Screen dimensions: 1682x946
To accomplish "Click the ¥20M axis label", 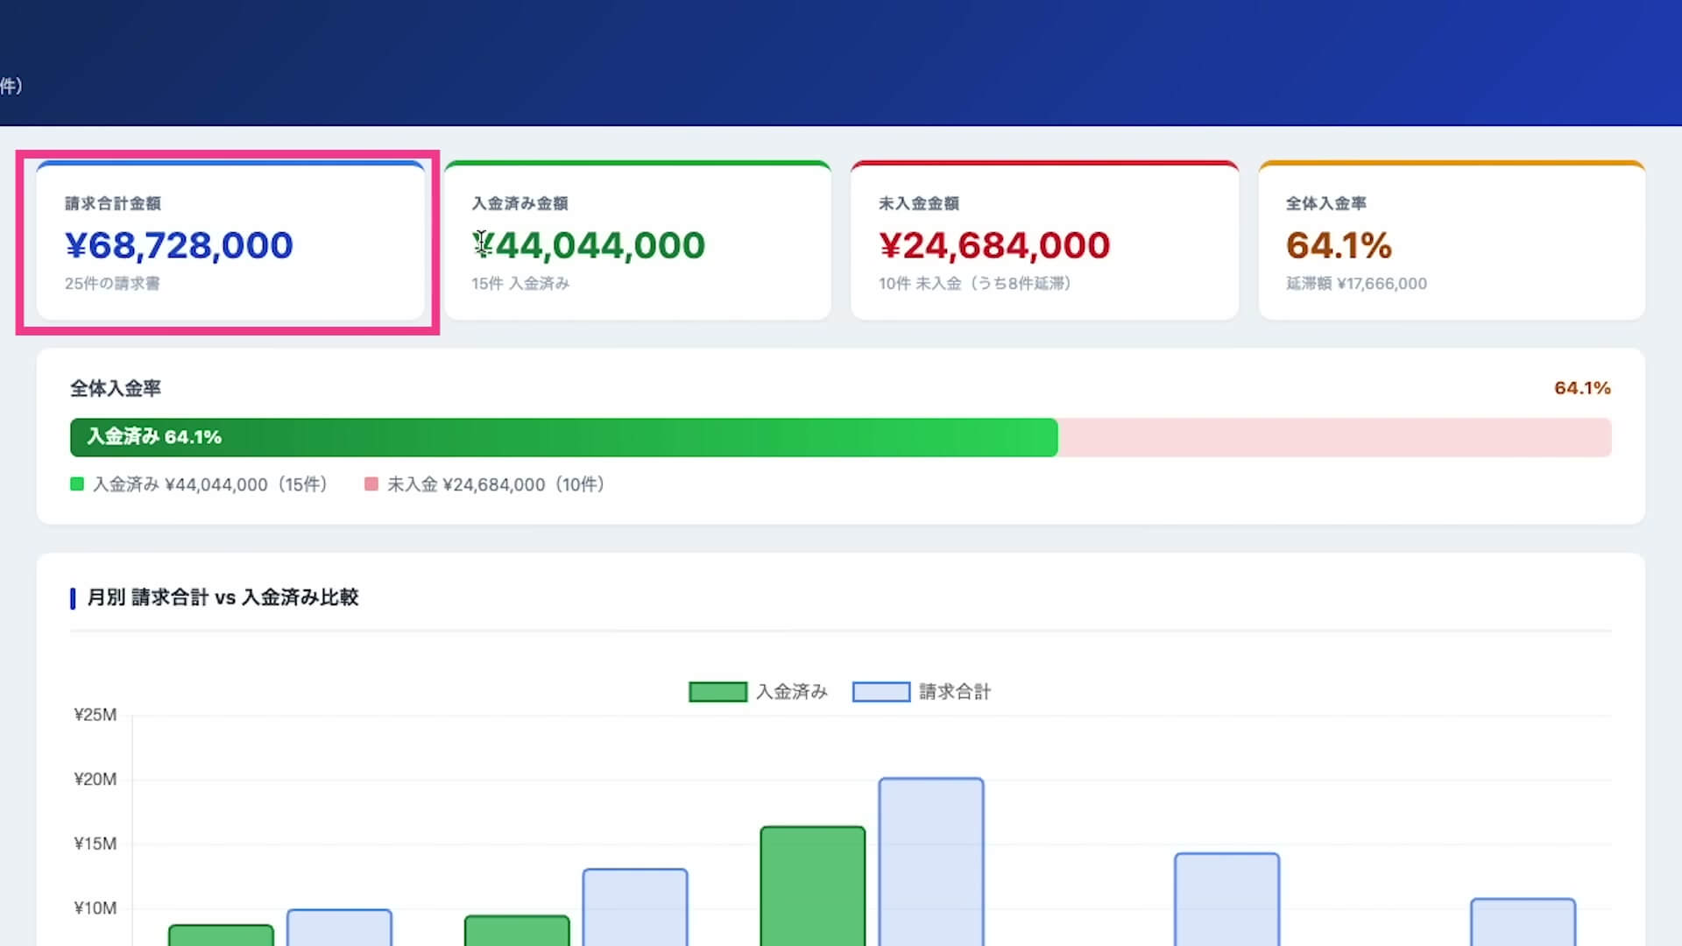I will click(x=95, y=780).
